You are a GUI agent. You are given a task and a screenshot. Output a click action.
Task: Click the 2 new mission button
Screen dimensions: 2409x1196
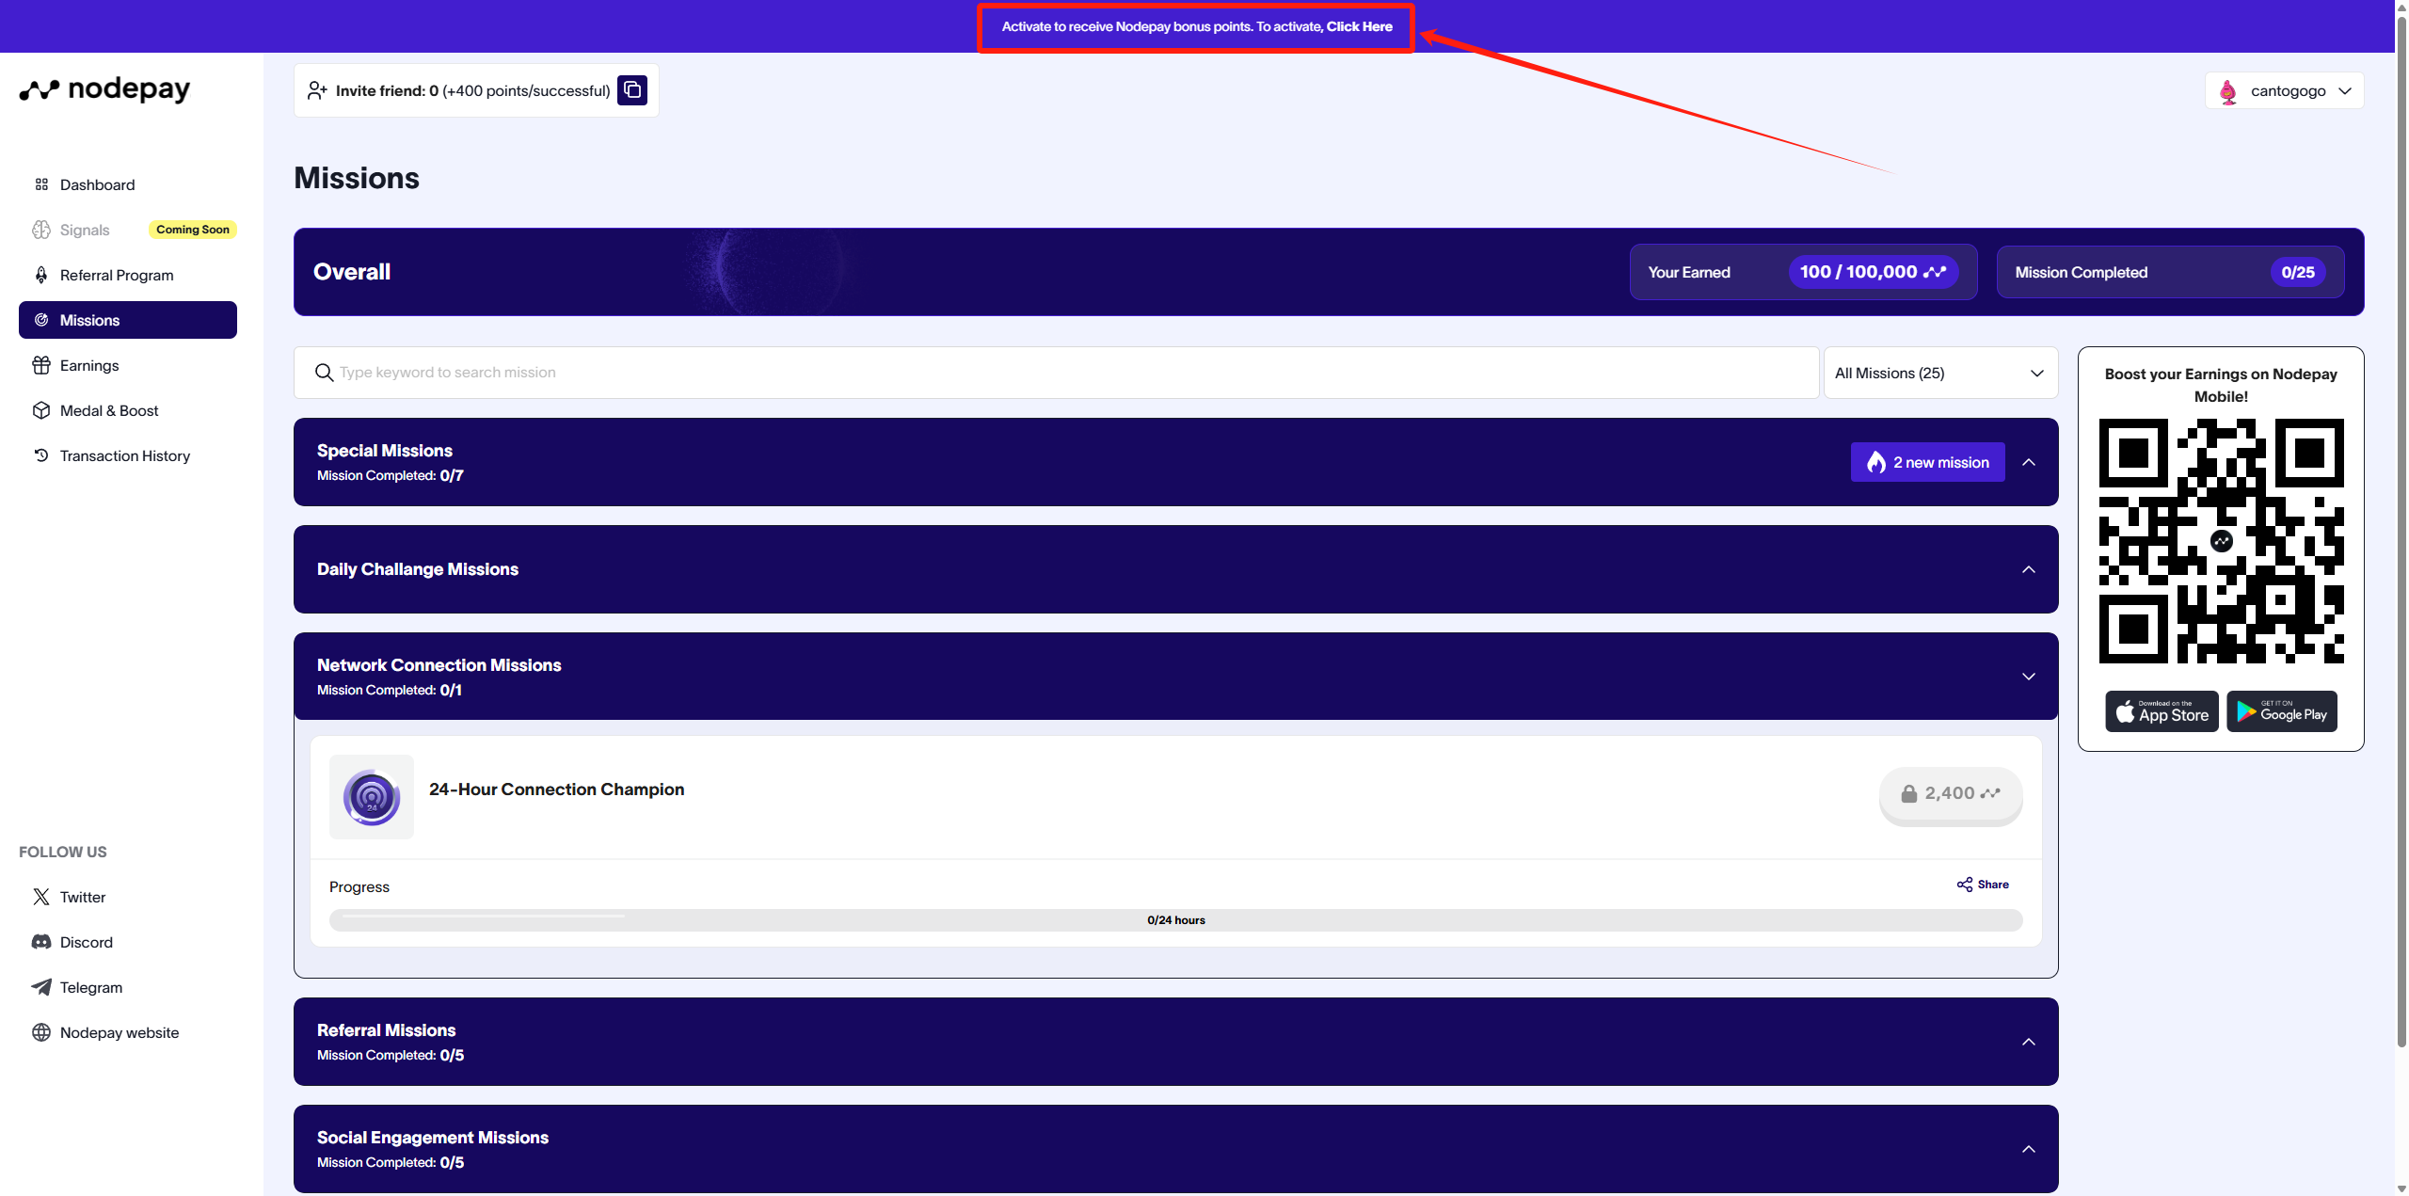tap(1927, 462)
